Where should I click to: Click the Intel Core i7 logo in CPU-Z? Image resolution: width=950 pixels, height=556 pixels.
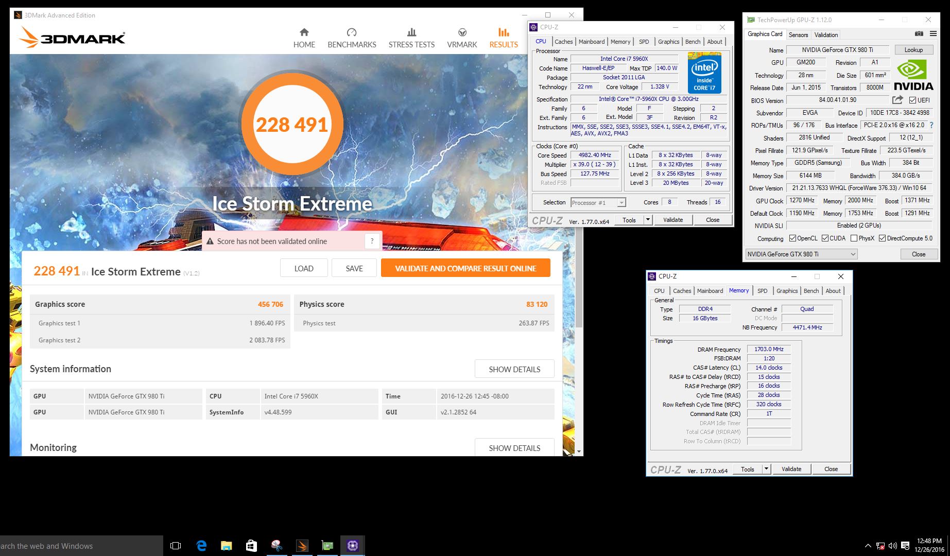pos(704,73)
